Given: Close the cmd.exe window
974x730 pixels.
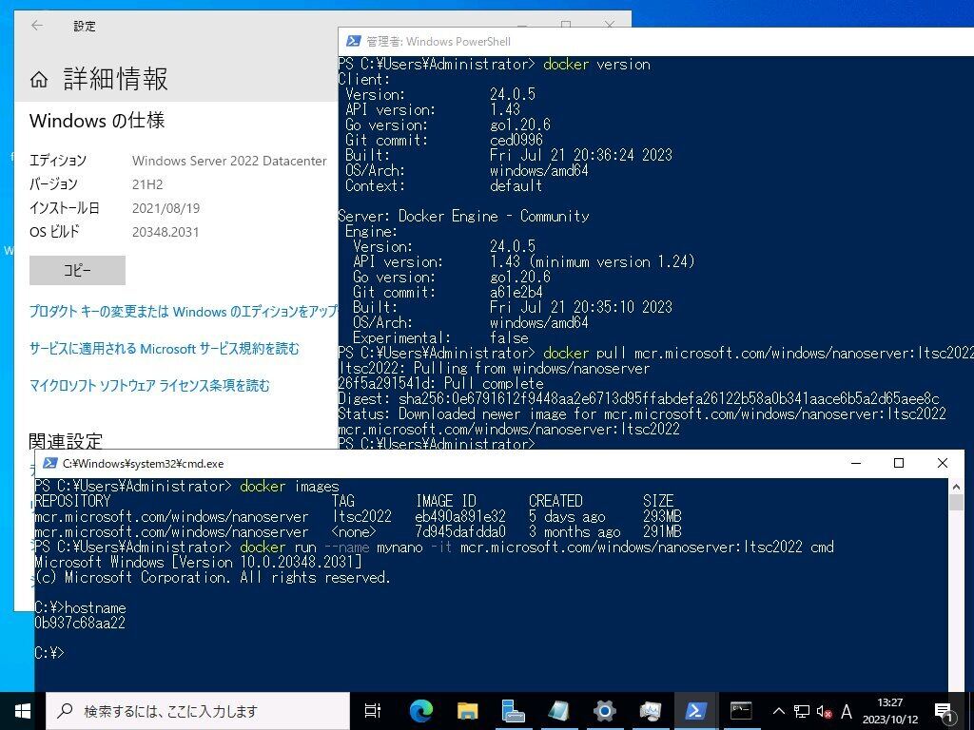Looking at the screenshot, I should click(942, 463).
